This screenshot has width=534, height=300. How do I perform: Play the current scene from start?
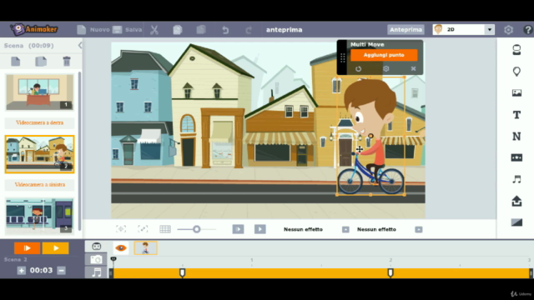(27, 248)
